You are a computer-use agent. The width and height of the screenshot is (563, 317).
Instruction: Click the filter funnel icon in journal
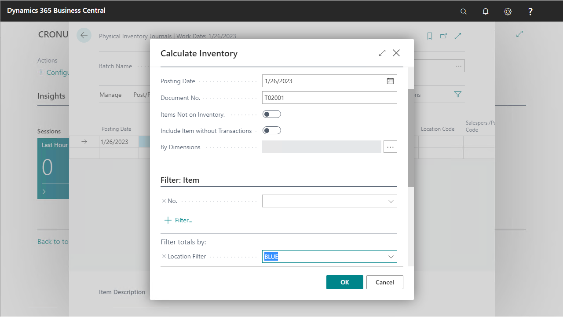(x=458, y=94)
